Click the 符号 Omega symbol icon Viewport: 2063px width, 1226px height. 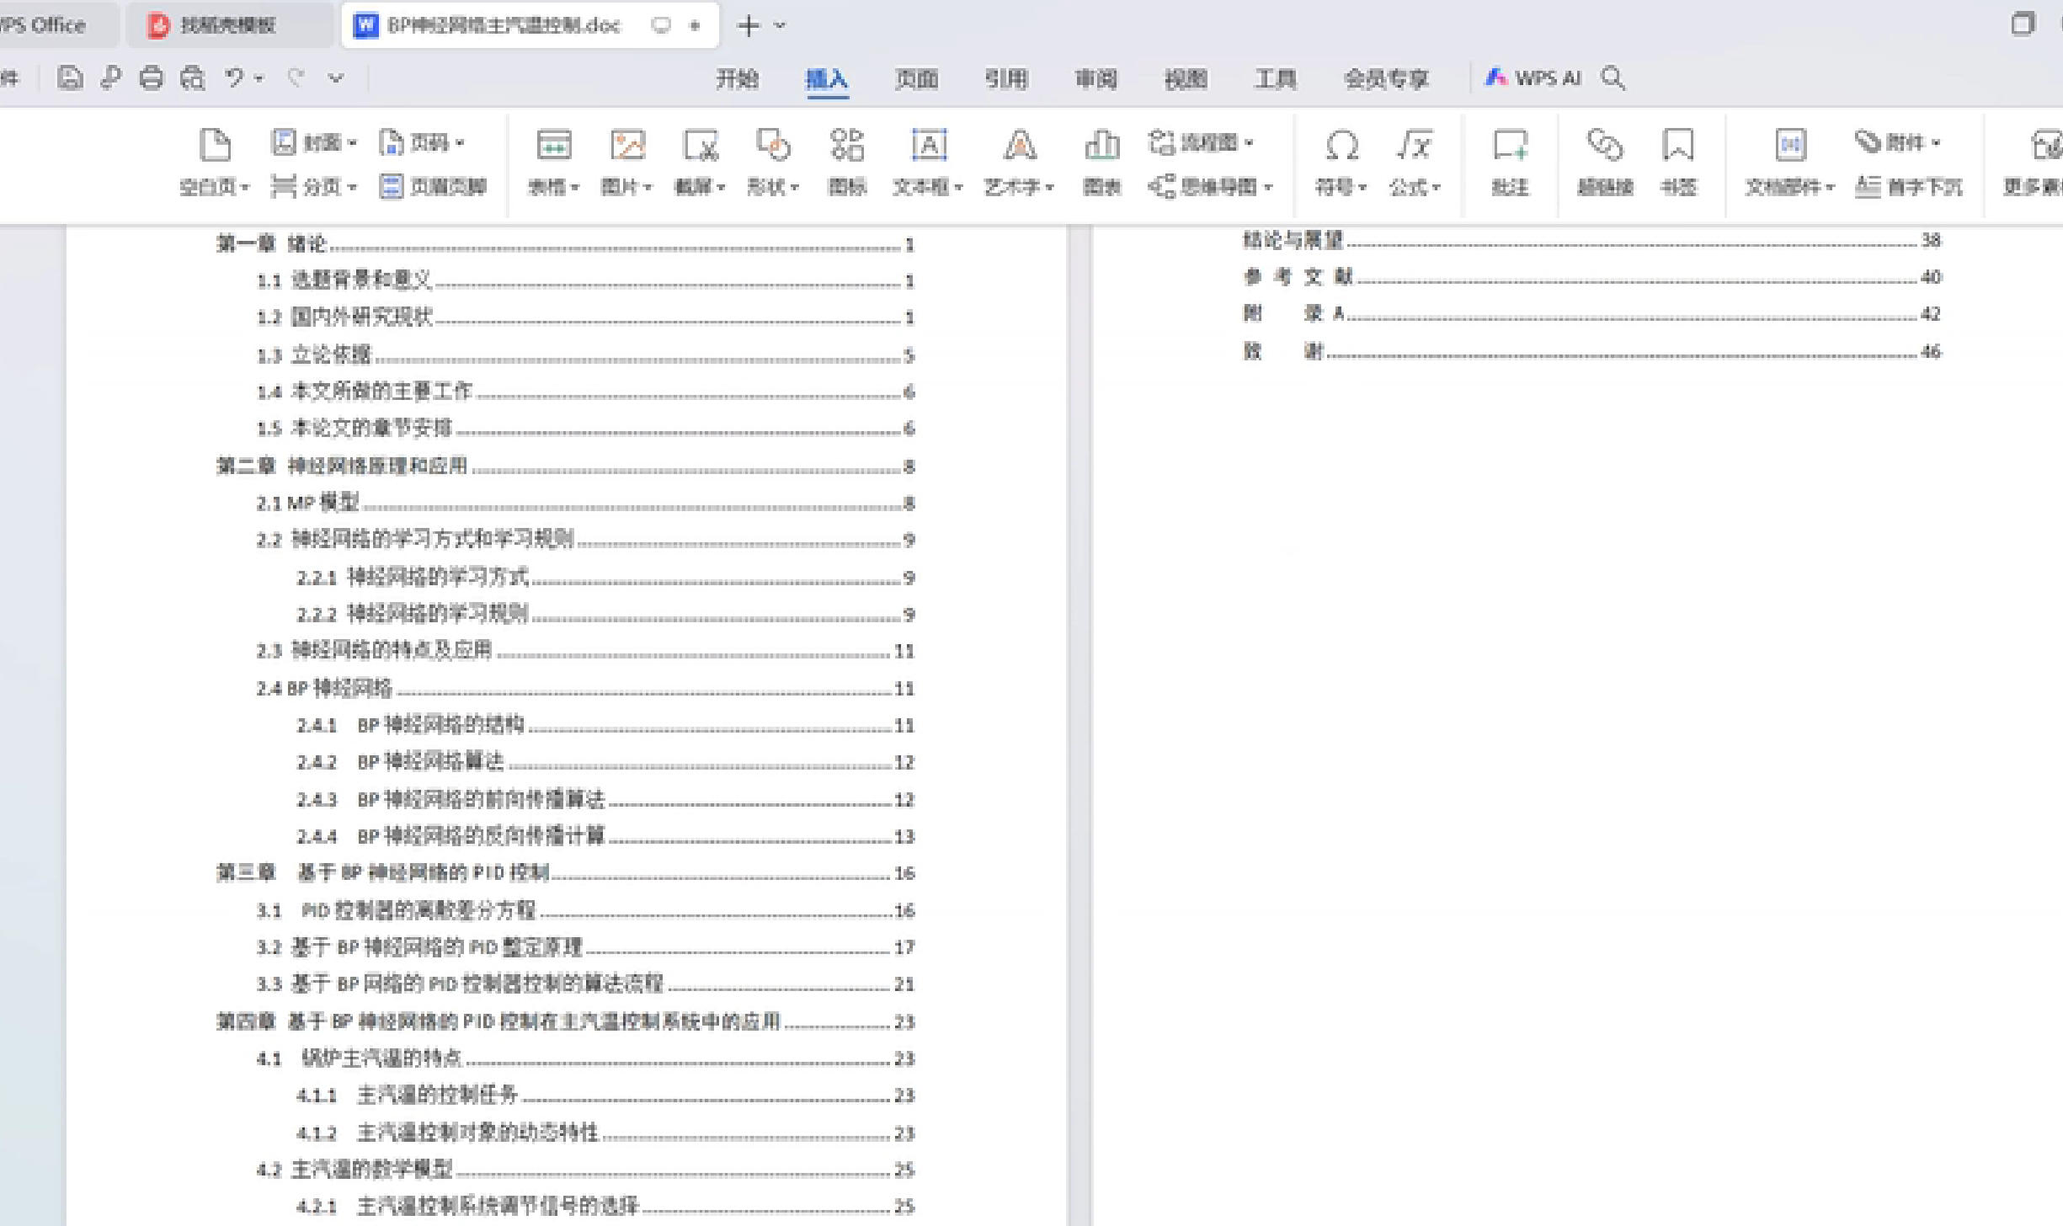point(1341,145)
